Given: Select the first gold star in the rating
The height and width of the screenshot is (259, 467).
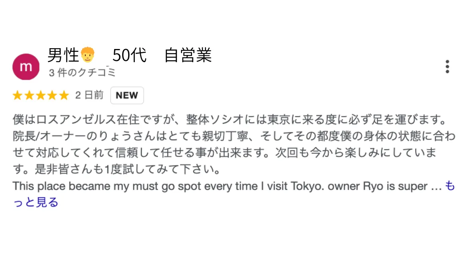Looking at the screenshot, I should click(18, 95).
